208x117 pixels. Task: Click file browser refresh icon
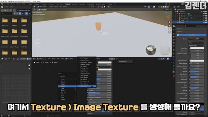click(x=11, y=10)
